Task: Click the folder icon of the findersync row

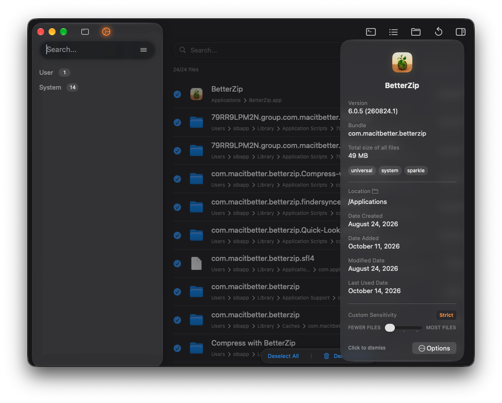Action: (x=196, y=207)
